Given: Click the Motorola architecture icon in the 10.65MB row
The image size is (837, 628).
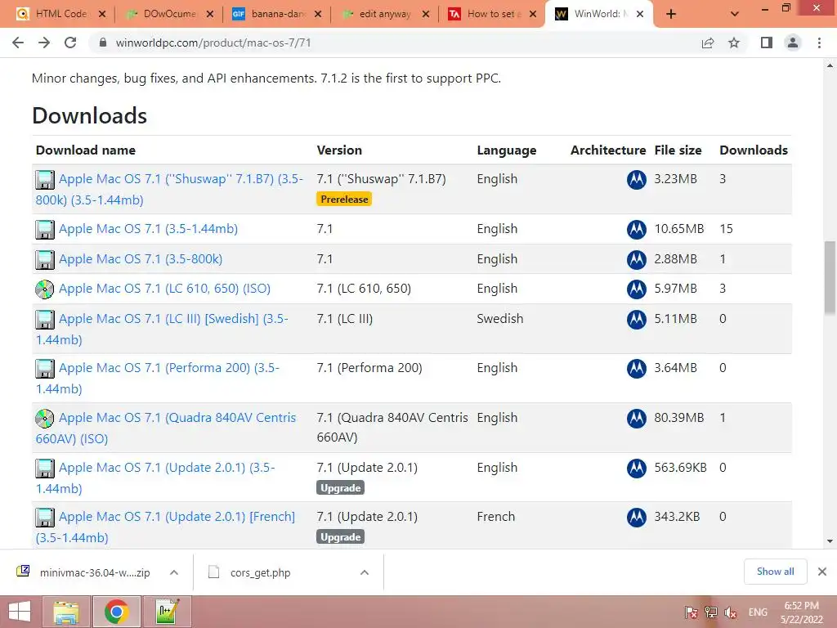Looking at the screenshot, I should pyautogui.click(x=636, y=230).
